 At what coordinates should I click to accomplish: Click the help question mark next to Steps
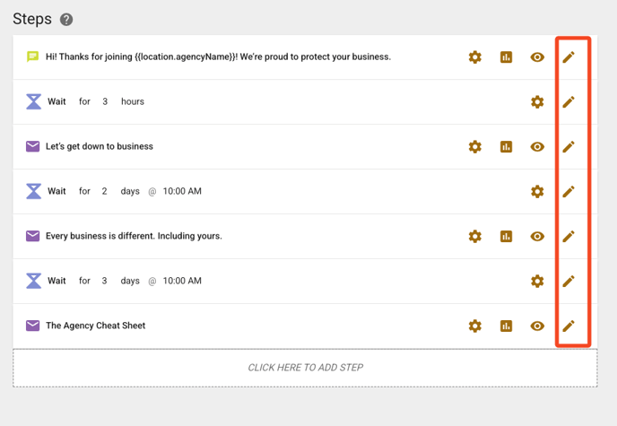(66, 20)
